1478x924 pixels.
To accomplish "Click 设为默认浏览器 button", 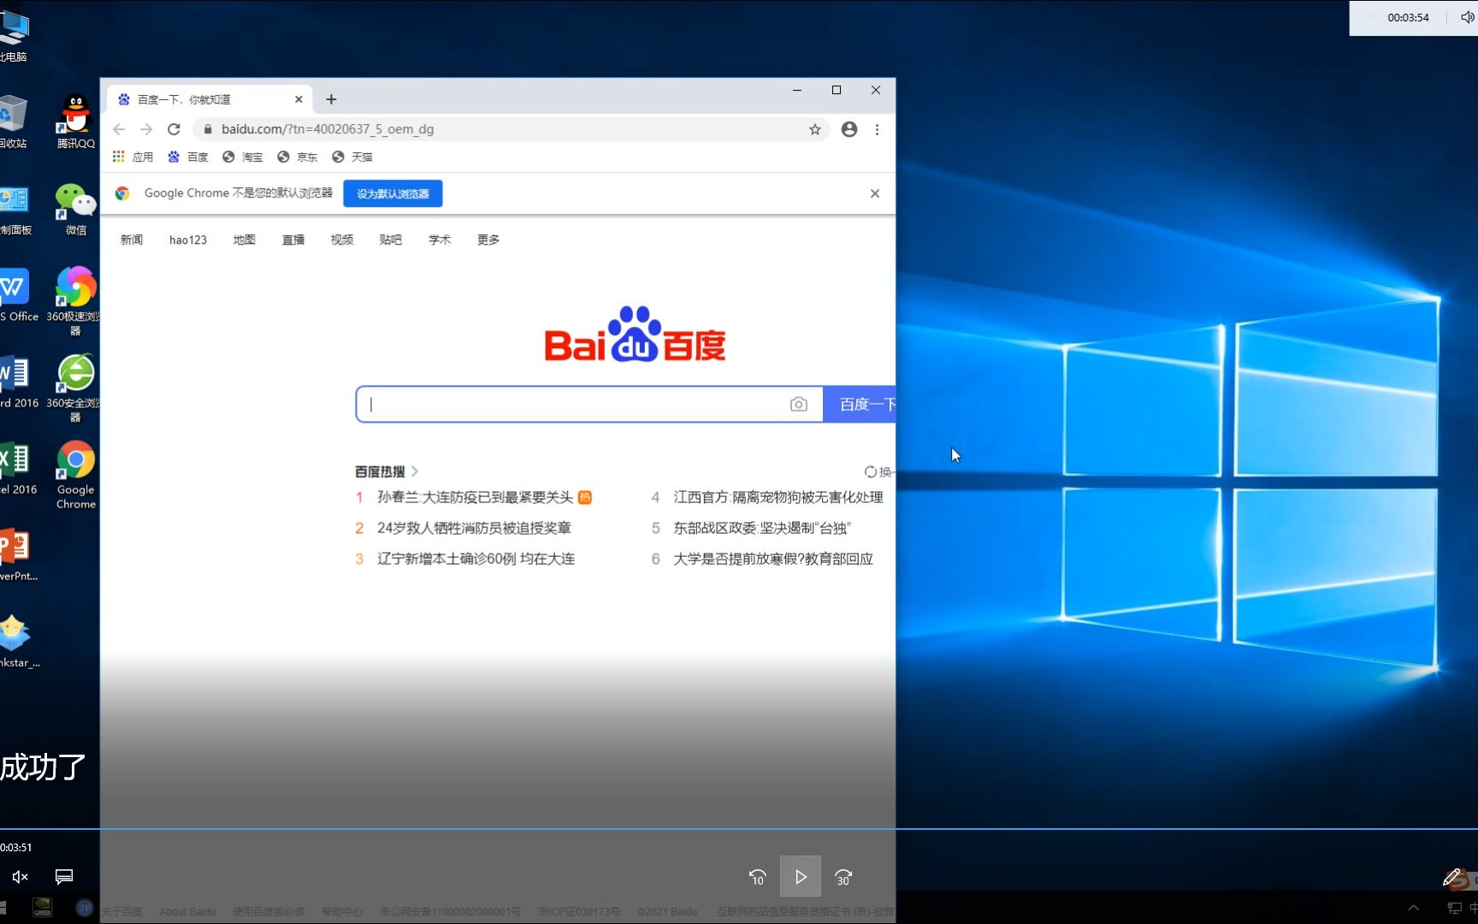I will [x=393, y=193].
